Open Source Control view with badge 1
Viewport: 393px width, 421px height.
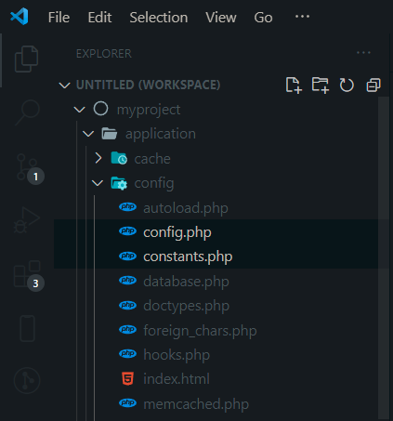[28, 167]
